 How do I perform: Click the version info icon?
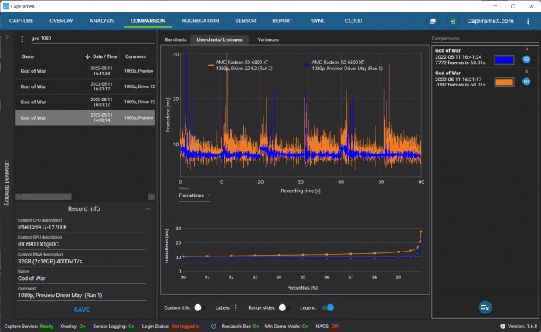pyautogui.click(x=503, y=326)
